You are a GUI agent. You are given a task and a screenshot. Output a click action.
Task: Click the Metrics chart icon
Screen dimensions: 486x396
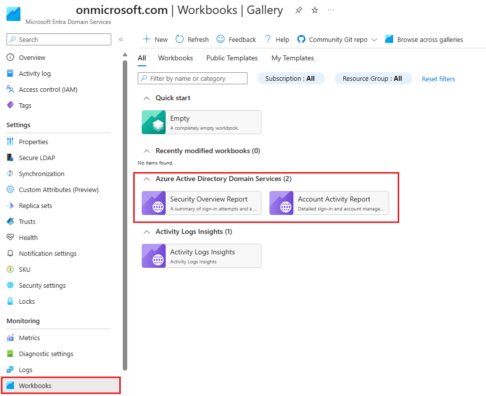point(10,338)
